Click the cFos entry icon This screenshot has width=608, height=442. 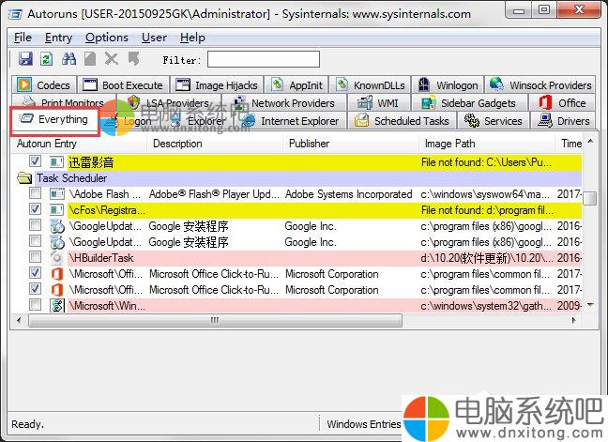56,210
